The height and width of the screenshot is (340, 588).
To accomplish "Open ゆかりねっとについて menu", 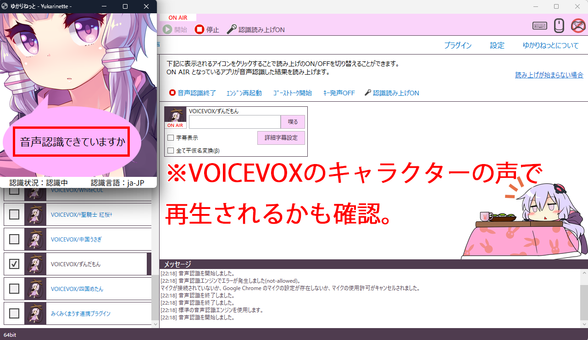I will click(x=551, y=45).
